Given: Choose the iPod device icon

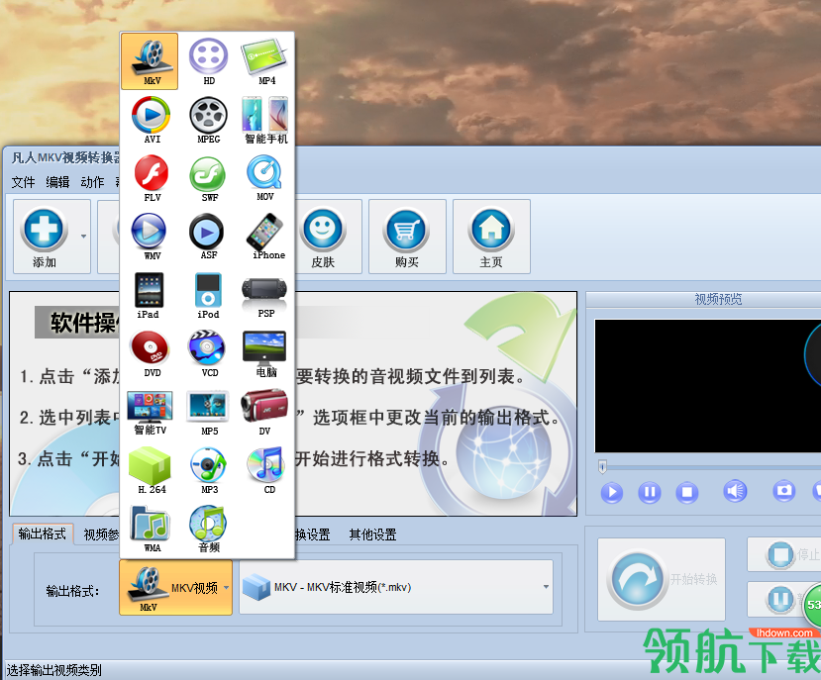Looking at the screenshot, I should tap(208, 295).
